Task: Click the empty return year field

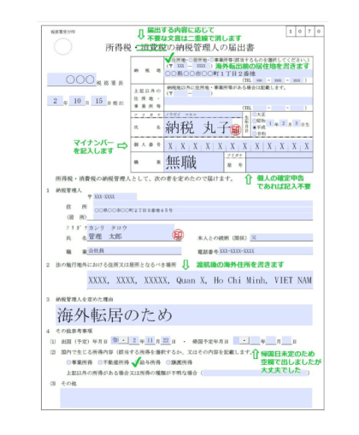Action: click(256, 341)
